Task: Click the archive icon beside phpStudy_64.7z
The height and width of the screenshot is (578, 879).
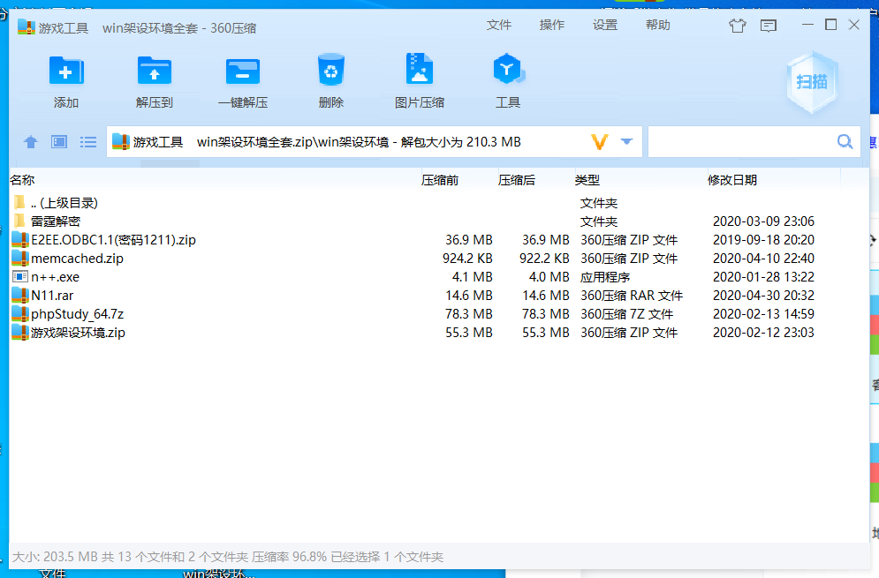Action: click(x=20, y=313)
